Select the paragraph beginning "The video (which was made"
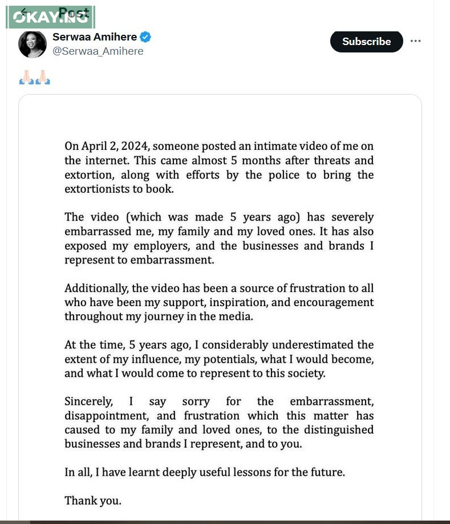Image resolution: width=450 pixels, height=524 pixels. 219,238
